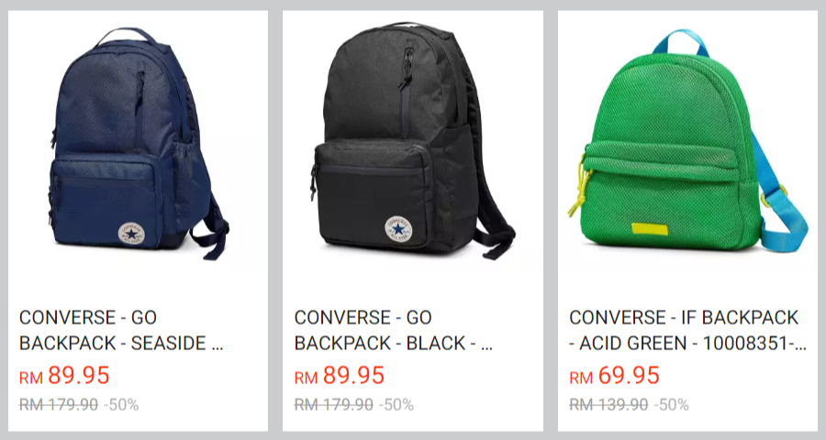Click the Converse Go Backpack Black title

point(394,330)
